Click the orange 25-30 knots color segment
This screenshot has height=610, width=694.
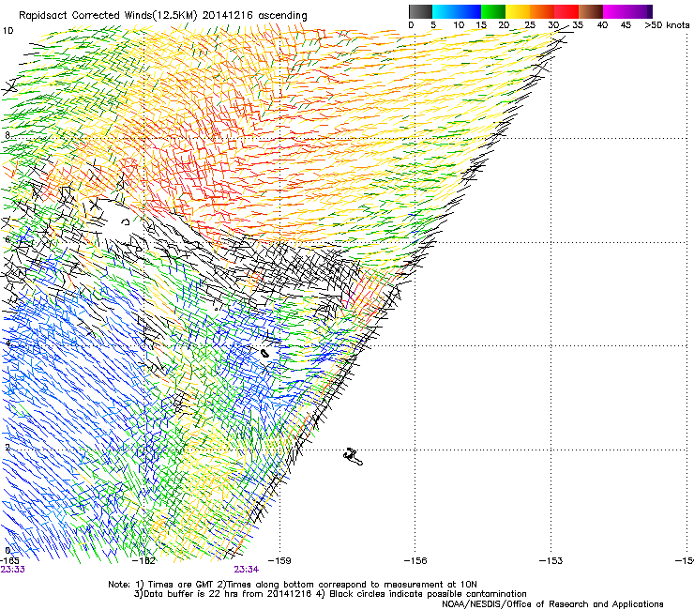[542, 11]
